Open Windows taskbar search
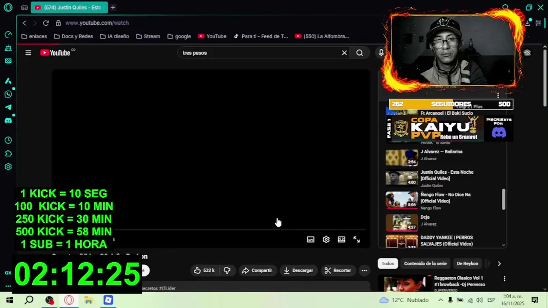 point(29,300)
